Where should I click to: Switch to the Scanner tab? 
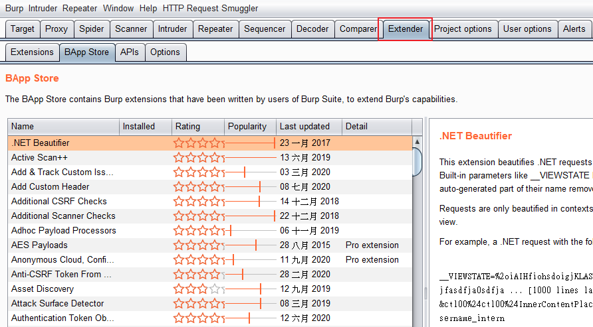(x=131, y=29)
